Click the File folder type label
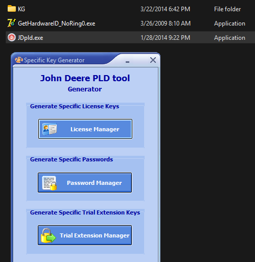This screenshot has width=255, height=262. tap(227, 9)
